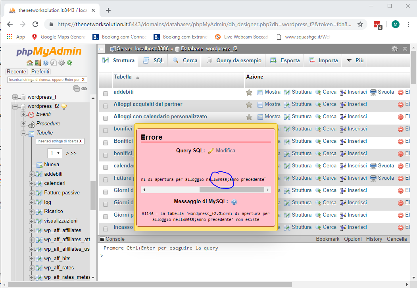The width and height of the screenshot is (417, 288).
Task: Expand the wp_aff_hits table in tree
Action: (32, 259)
